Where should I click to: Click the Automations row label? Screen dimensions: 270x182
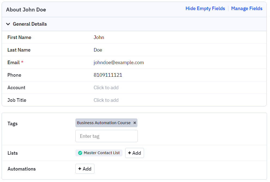coord(22,169)
